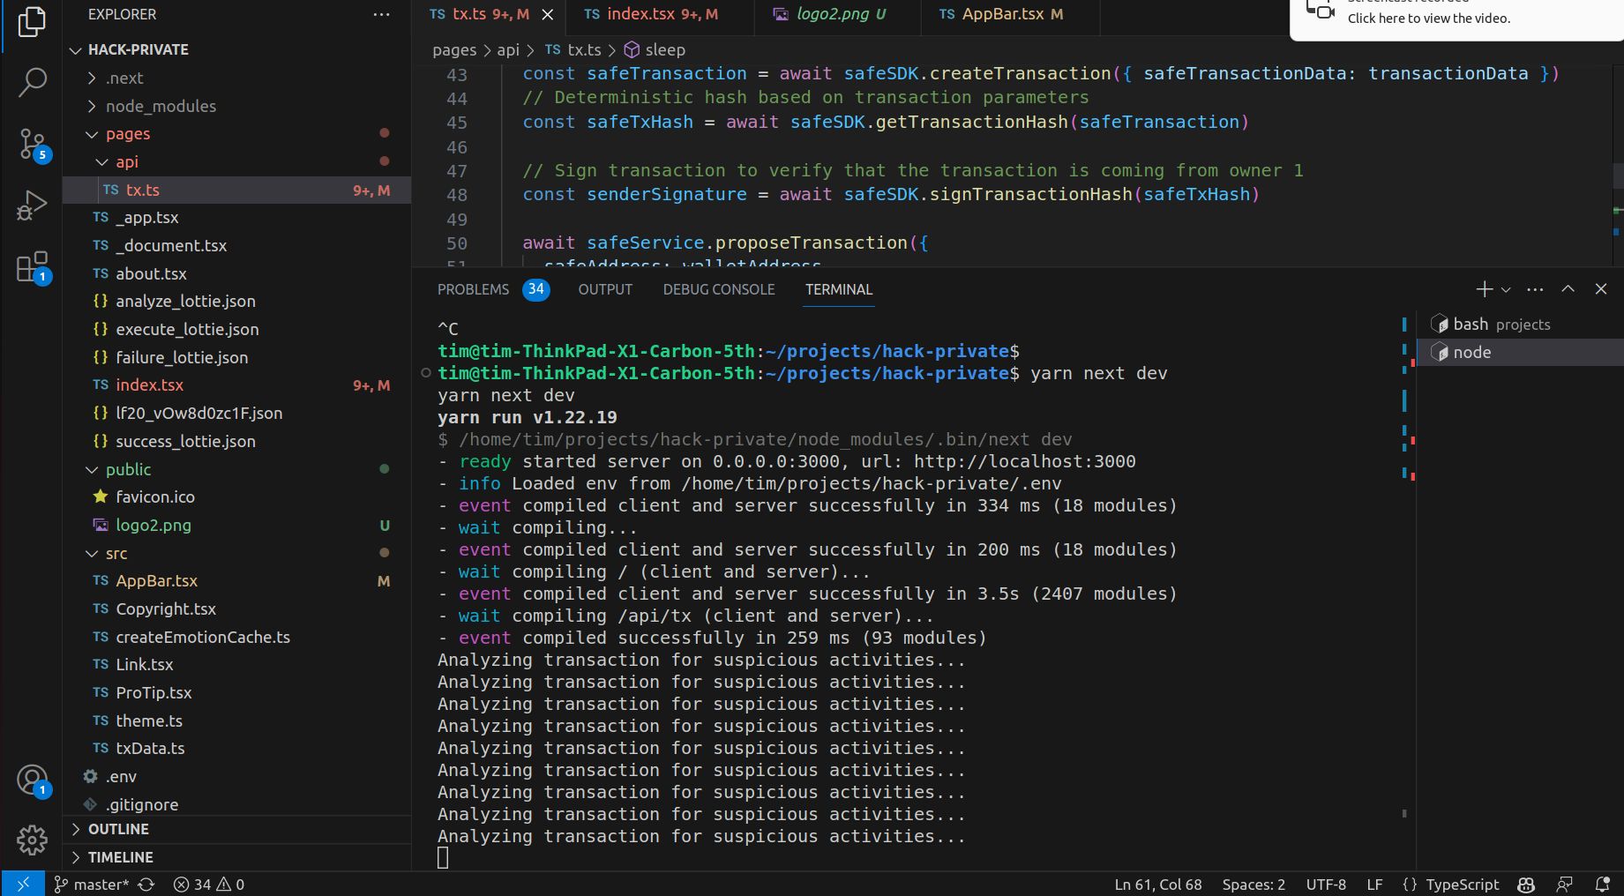Change end of line sequence LF
This screenshot has height=896, width=1624.
(1374, 884)
